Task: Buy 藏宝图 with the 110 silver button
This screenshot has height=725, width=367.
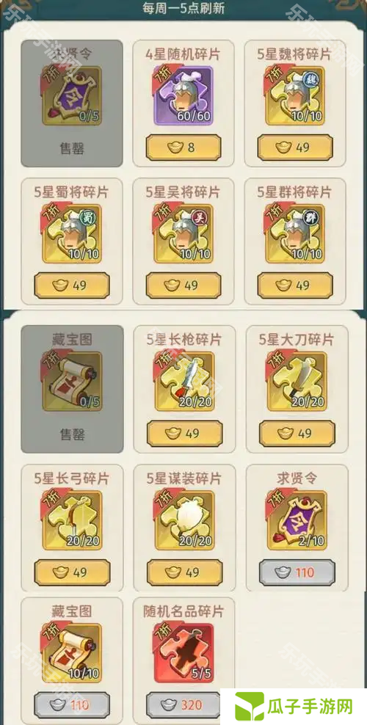Action: coord(72,705)
